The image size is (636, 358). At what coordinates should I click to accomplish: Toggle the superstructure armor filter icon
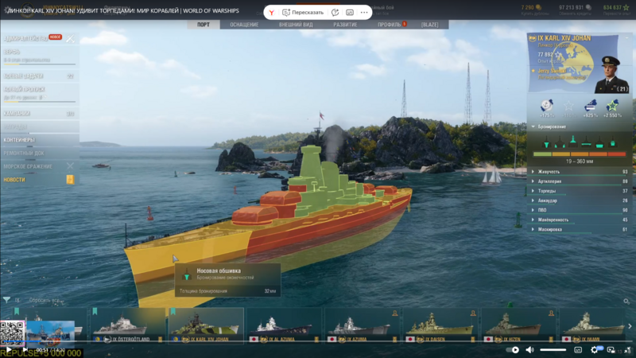572,141
